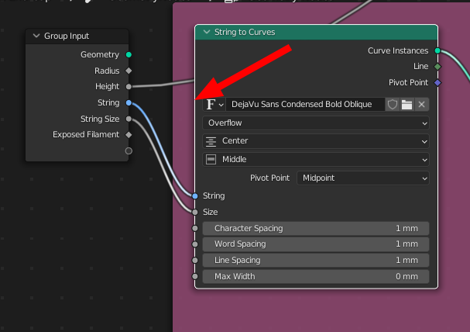
Task: Click the Exposed Filament diamond socket
Action: tap(129, 135)
